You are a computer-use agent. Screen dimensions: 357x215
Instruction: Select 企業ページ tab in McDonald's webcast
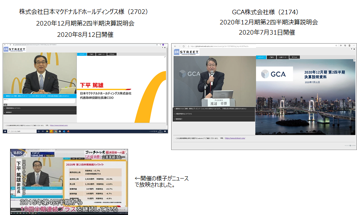click(x=101, y=54)
